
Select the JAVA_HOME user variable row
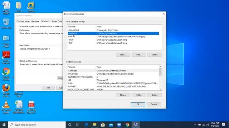pos(113,30)
